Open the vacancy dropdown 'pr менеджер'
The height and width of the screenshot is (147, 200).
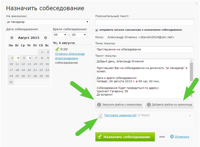coord(48,22)
